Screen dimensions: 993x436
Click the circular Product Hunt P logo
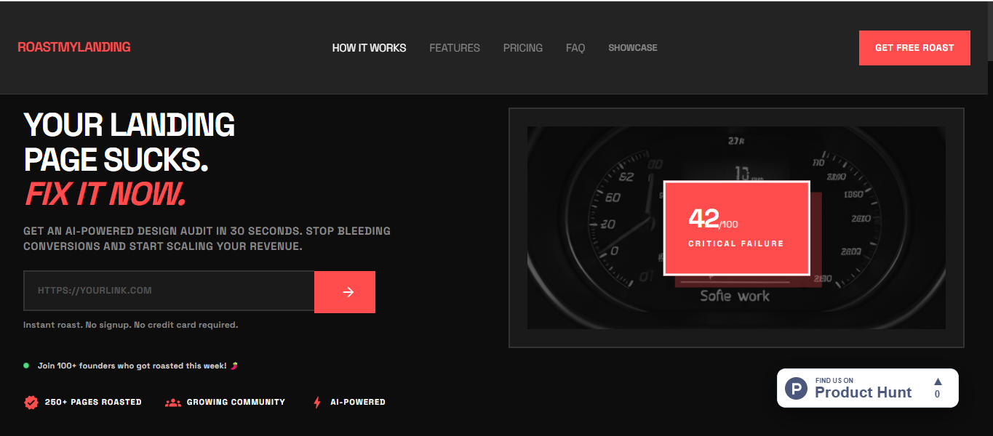[x=796, y=388]
